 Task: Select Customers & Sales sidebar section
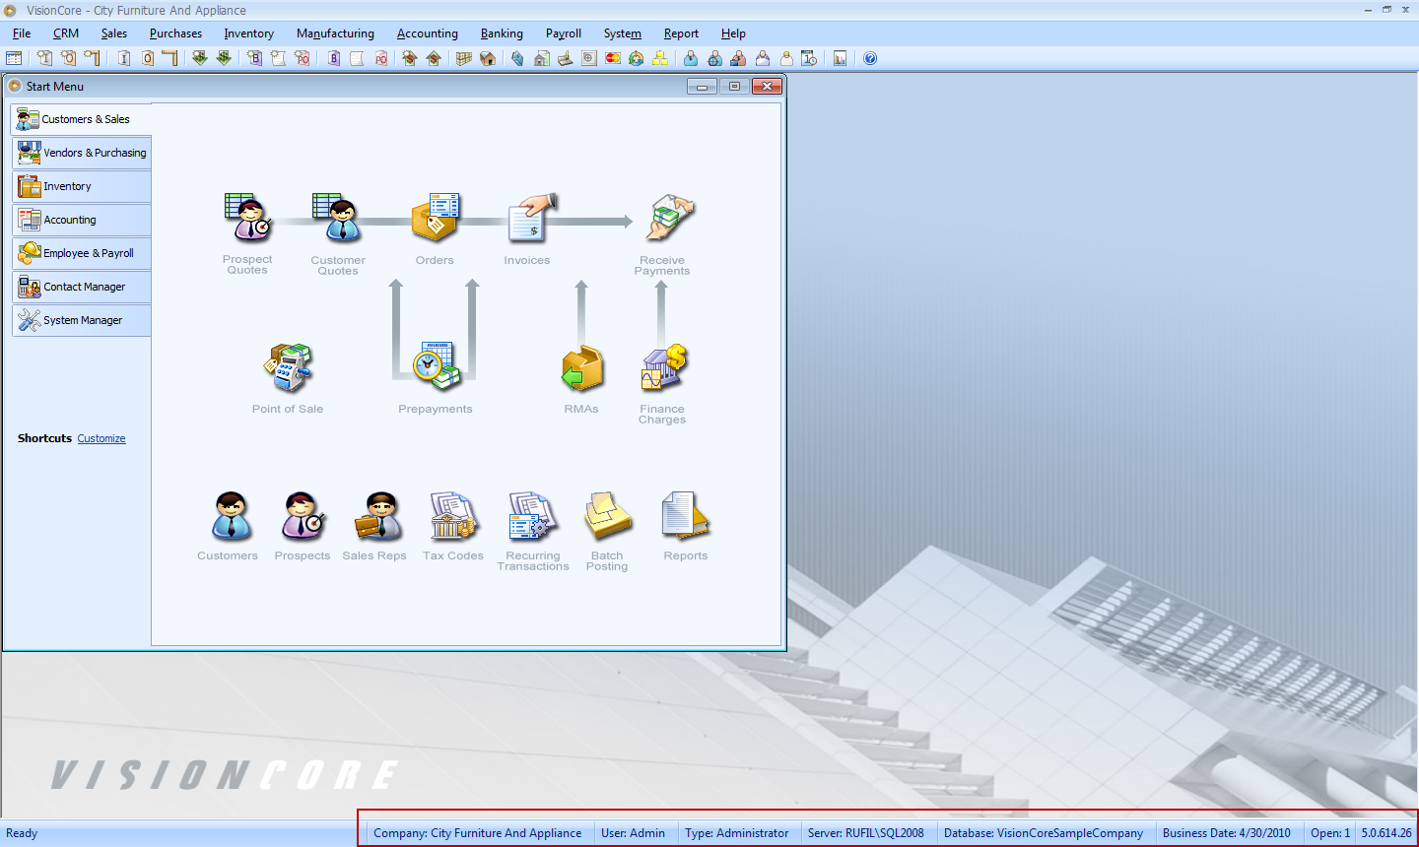coord(82,119)
